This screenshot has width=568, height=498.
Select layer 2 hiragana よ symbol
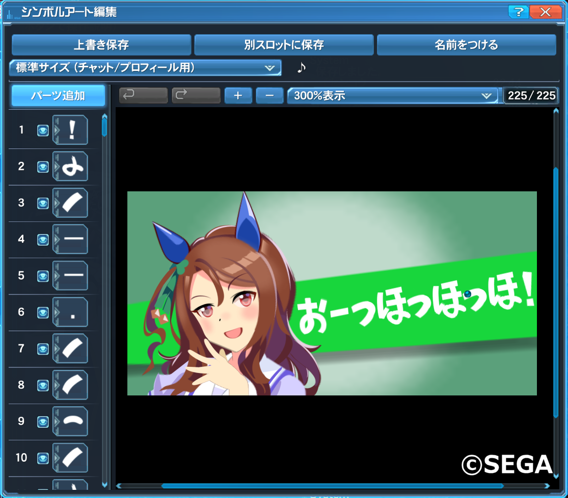(70, 166)
